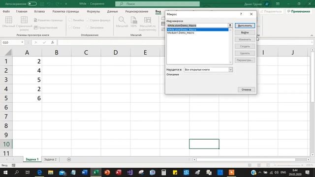Click the Изменить button

(x=245, y=39)
